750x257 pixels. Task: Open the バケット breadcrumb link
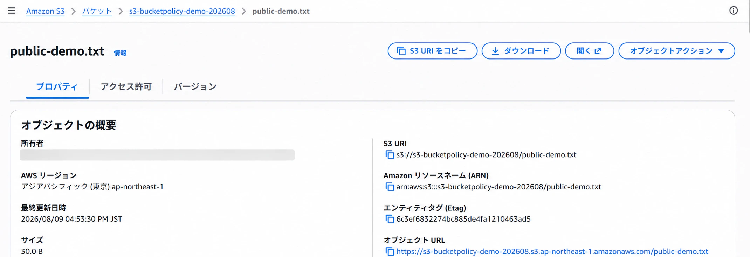[97, 11]
